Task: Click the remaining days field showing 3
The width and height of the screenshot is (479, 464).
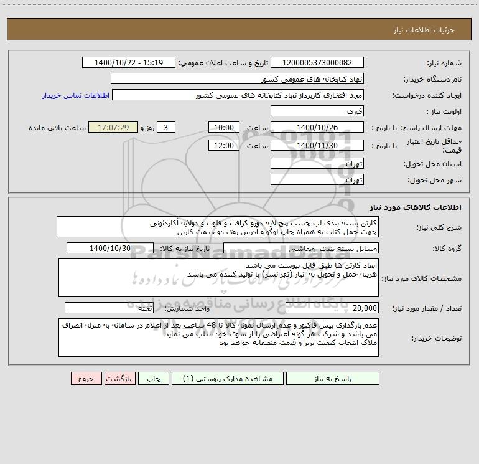Action: point(166,127)
